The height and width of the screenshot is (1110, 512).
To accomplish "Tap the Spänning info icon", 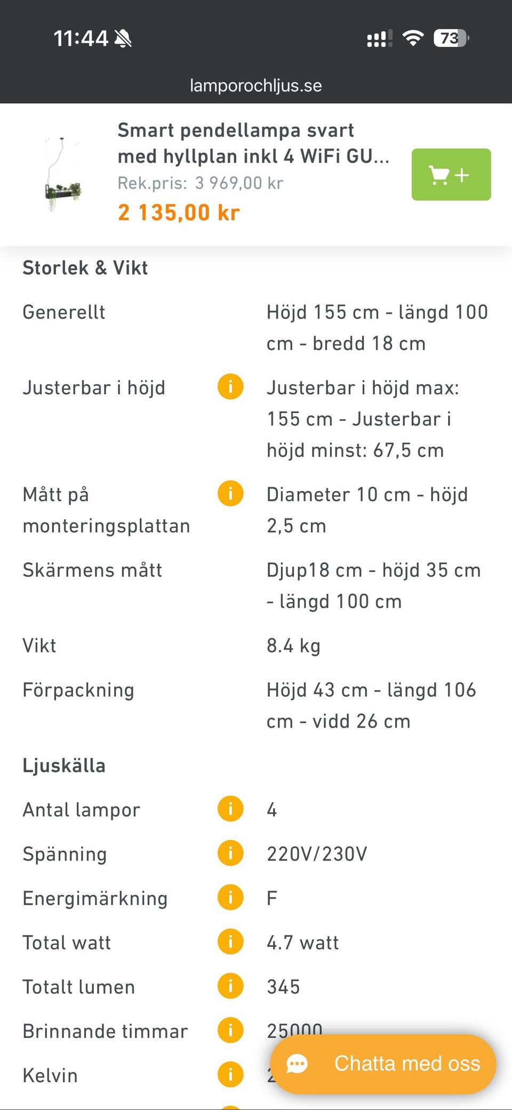I will pos(230,853).
